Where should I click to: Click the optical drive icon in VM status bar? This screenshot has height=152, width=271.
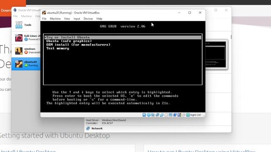pos(149,115)
